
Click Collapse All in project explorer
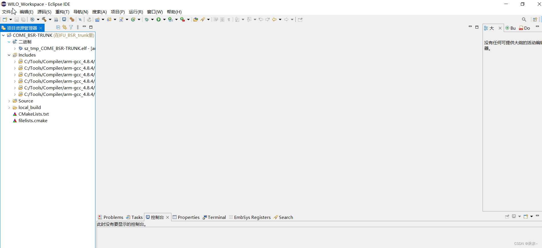pos(58,27)
